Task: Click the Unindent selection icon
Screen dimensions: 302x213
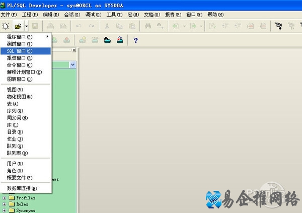Action: (238, 26)
